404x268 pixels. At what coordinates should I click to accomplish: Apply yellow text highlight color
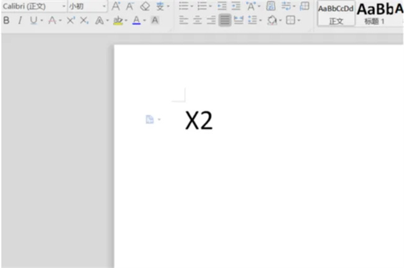(118, 20)
